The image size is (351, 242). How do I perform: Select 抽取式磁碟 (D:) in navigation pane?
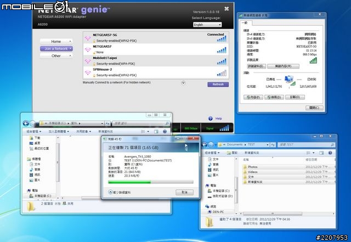(220, 196)
